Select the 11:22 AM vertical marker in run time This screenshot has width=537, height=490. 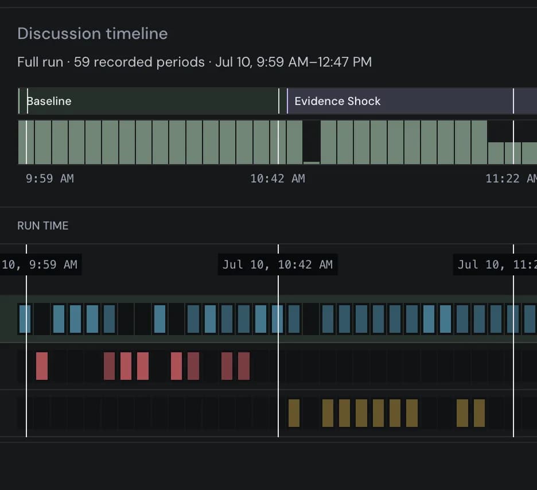pos(513,341)
